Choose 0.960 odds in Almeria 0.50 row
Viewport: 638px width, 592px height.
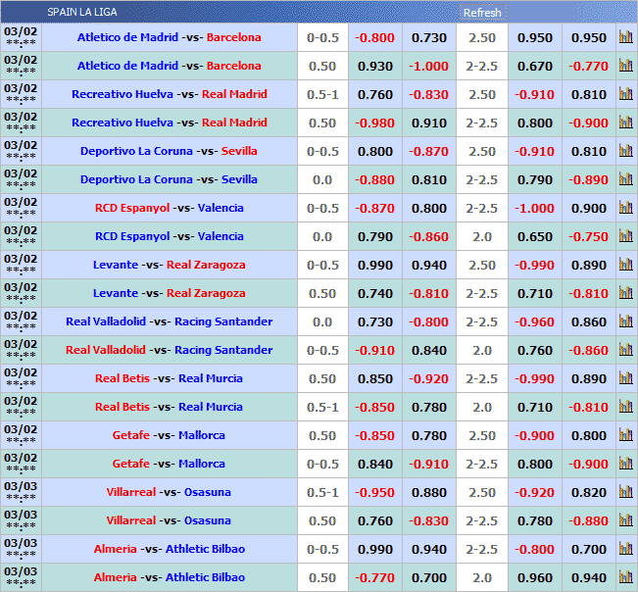click(534, 578)
